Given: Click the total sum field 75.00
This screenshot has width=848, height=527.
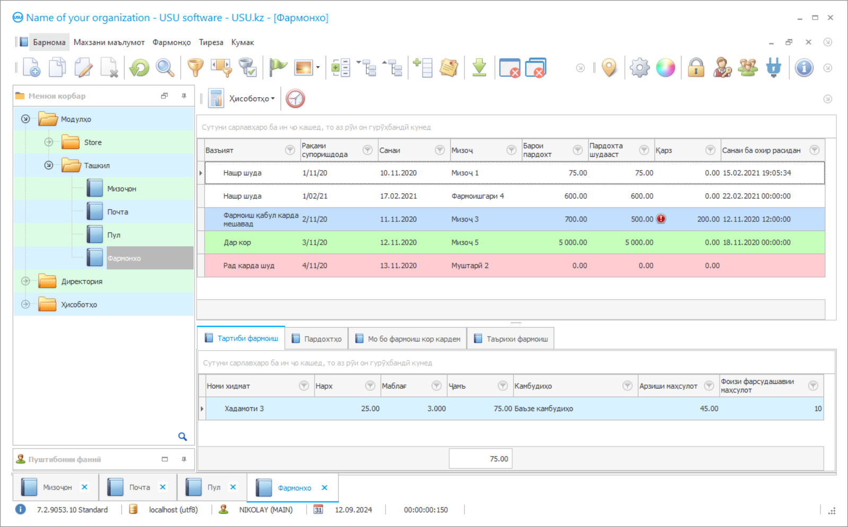Looking at the screenshot, I should pyautogui.click(x=480, y=459).
